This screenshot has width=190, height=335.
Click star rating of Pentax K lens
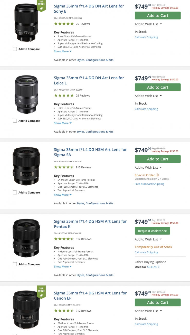pos(64,239)
